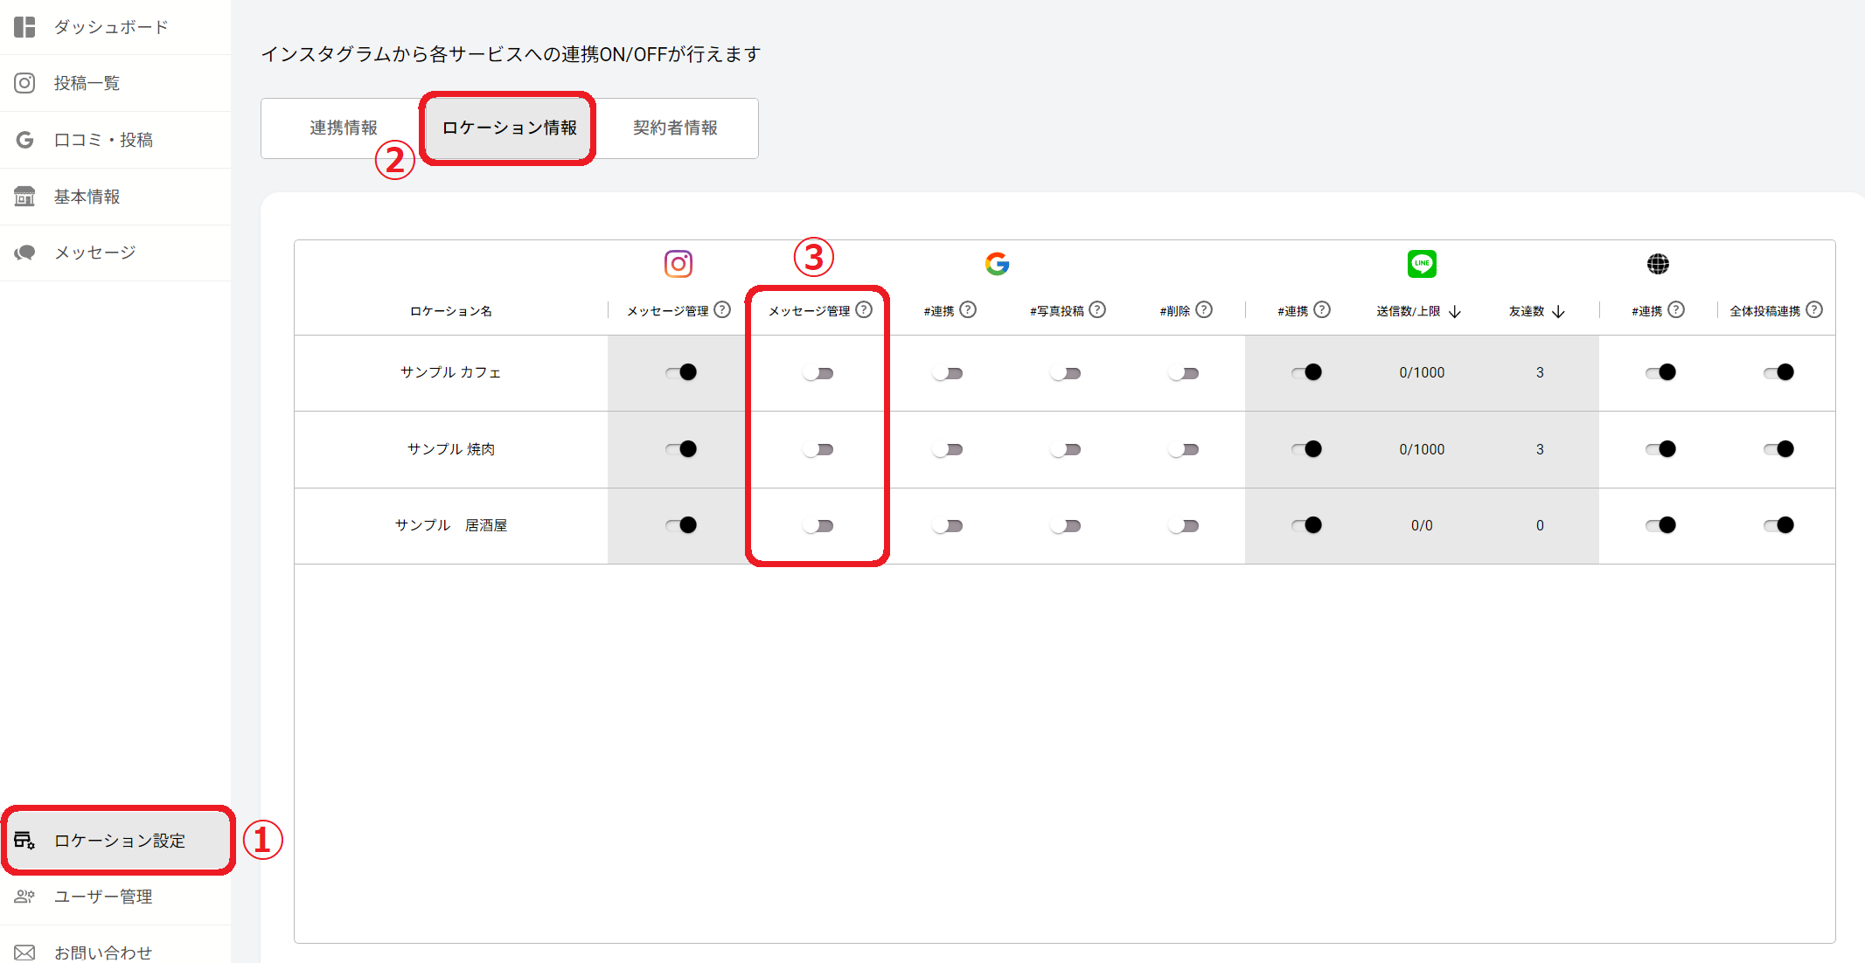Toggle 全体投稿連携 switch for サンプル カフェ
The image size is (1865, 963).
coord(1778,372)
